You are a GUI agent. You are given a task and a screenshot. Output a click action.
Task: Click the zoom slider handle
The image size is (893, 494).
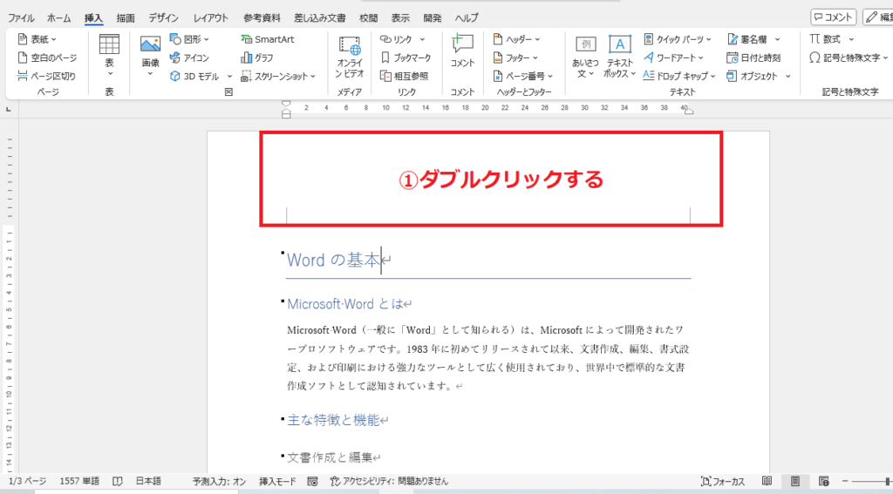coord(888,482)
